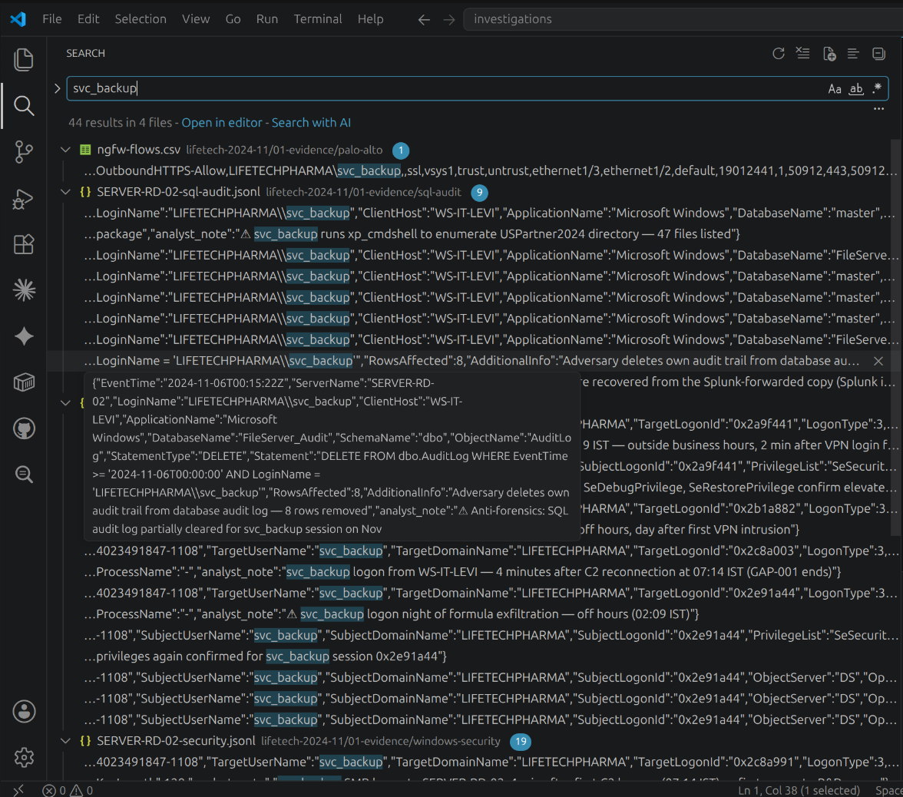Viewport: 903px width, 797px height.
Task: Click the magnifier-with-lines activity bar icon
Action: (24, 475)
